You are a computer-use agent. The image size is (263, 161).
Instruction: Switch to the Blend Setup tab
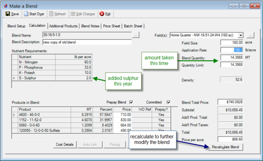point(17,26)
